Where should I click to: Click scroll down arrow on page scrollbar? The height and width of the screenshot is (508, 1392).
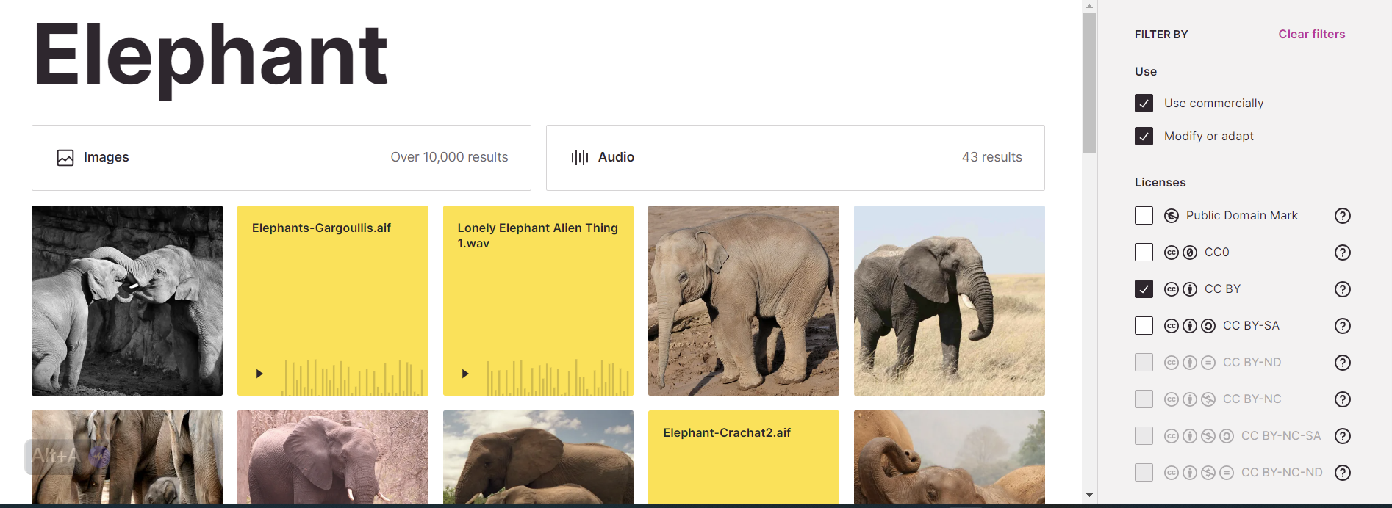coord(1089,496)
